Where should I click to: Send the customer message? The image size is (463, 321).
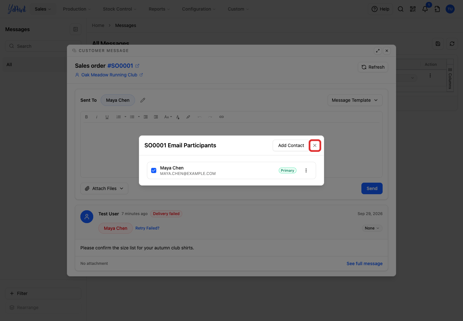pyautogui.click(x=372, y=188)
